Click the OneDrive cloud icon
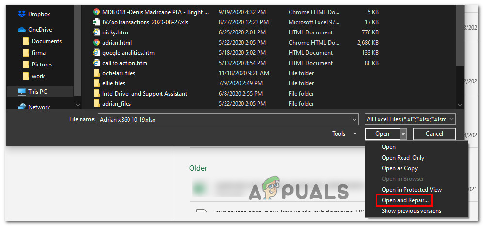Screen dimensions: 483x226 click(21, 30)
